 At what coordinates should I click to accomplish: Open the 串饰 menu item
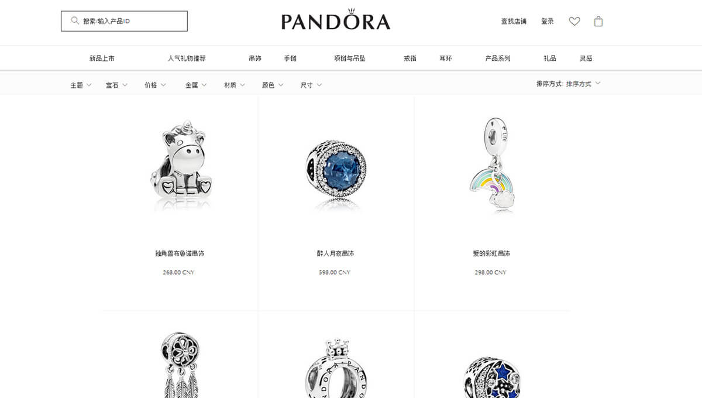click(x=255, y=59)
